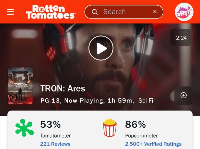The image size is (200, 149).
Task: Click the 53% Tomatometer score
Action: click(50, 124)
